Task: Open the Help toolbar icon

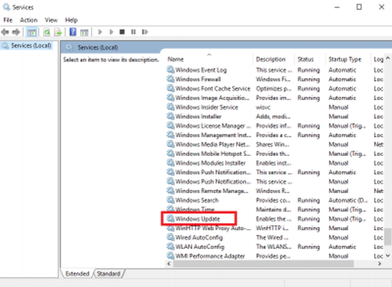Action: point(73,32)
